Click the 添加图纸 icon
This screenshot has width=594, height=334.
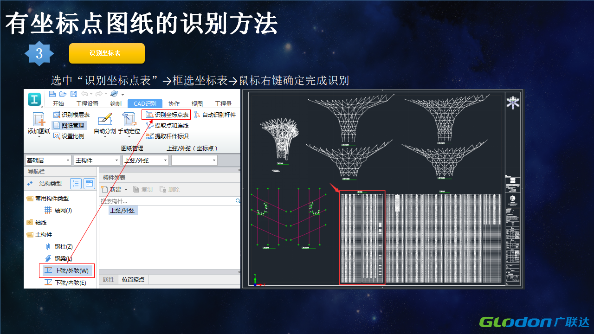click(x=39, y=120)
